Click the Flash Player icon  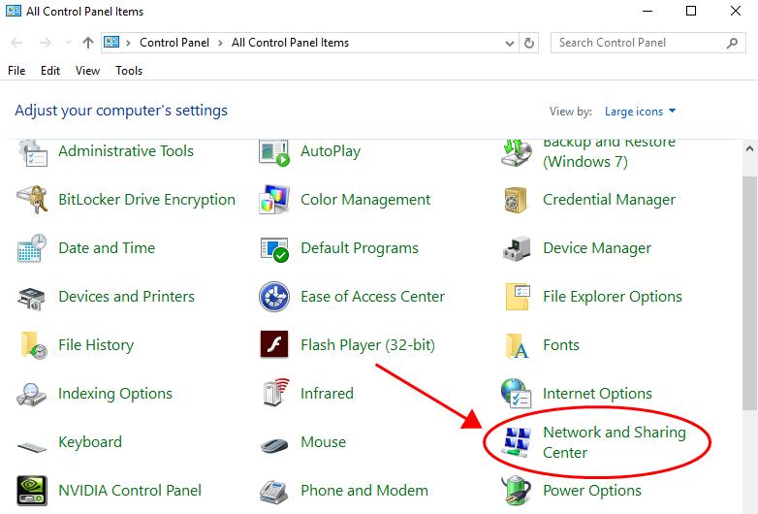(x=274, y=344)
